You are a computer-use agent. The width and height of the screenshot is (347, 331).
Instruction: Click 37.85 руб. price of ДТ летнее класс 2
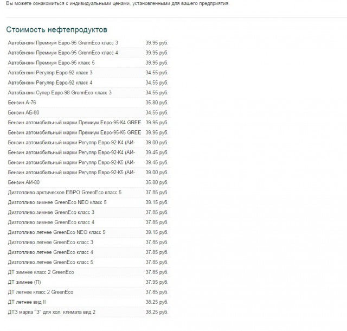point(157,292)
